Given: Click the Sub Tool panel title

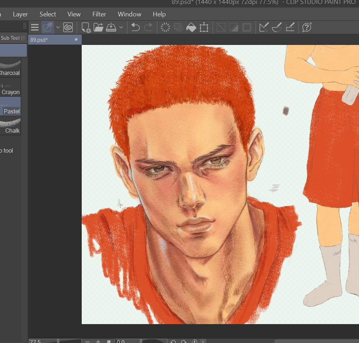Looking at the screenshot, I should 10,38.
